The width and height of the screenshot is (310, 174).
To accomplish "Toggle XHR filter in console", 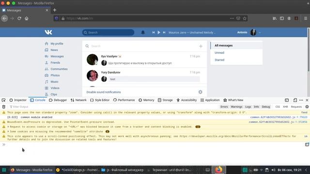I will tap(285, 107).
